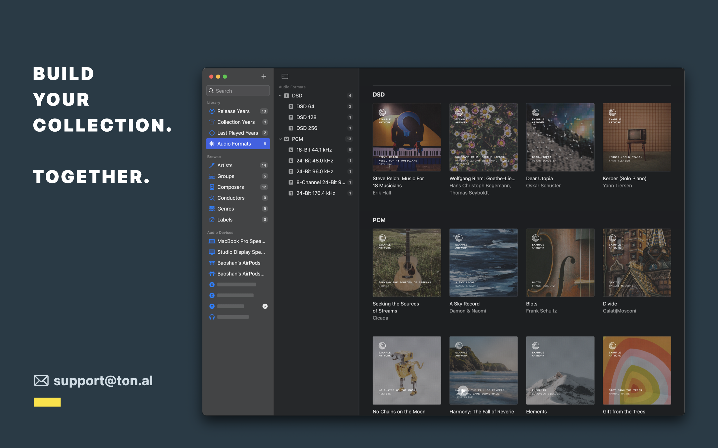The image size is (718, 448).
Task: Select the PCM tree row
Action: click(x=316, y=139)
